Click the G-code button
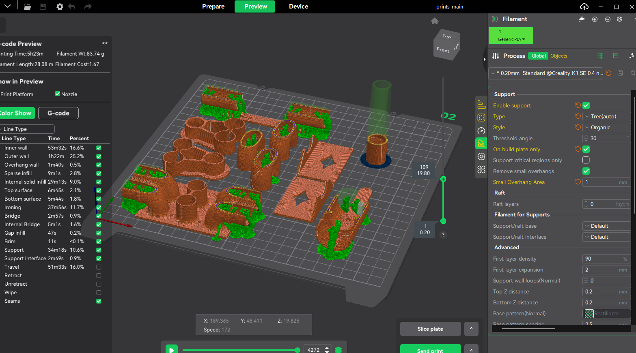Viewport: 636px width, 353px height. coord(58,113)
